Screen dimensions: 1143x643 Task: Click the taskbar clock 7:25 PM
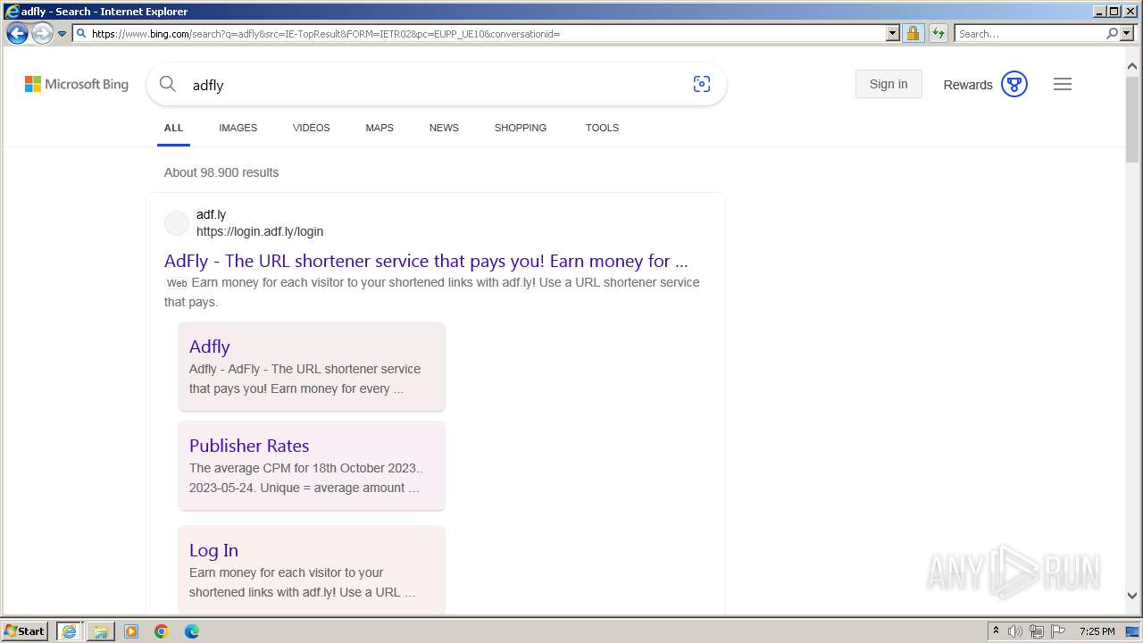click(1097, 631)
